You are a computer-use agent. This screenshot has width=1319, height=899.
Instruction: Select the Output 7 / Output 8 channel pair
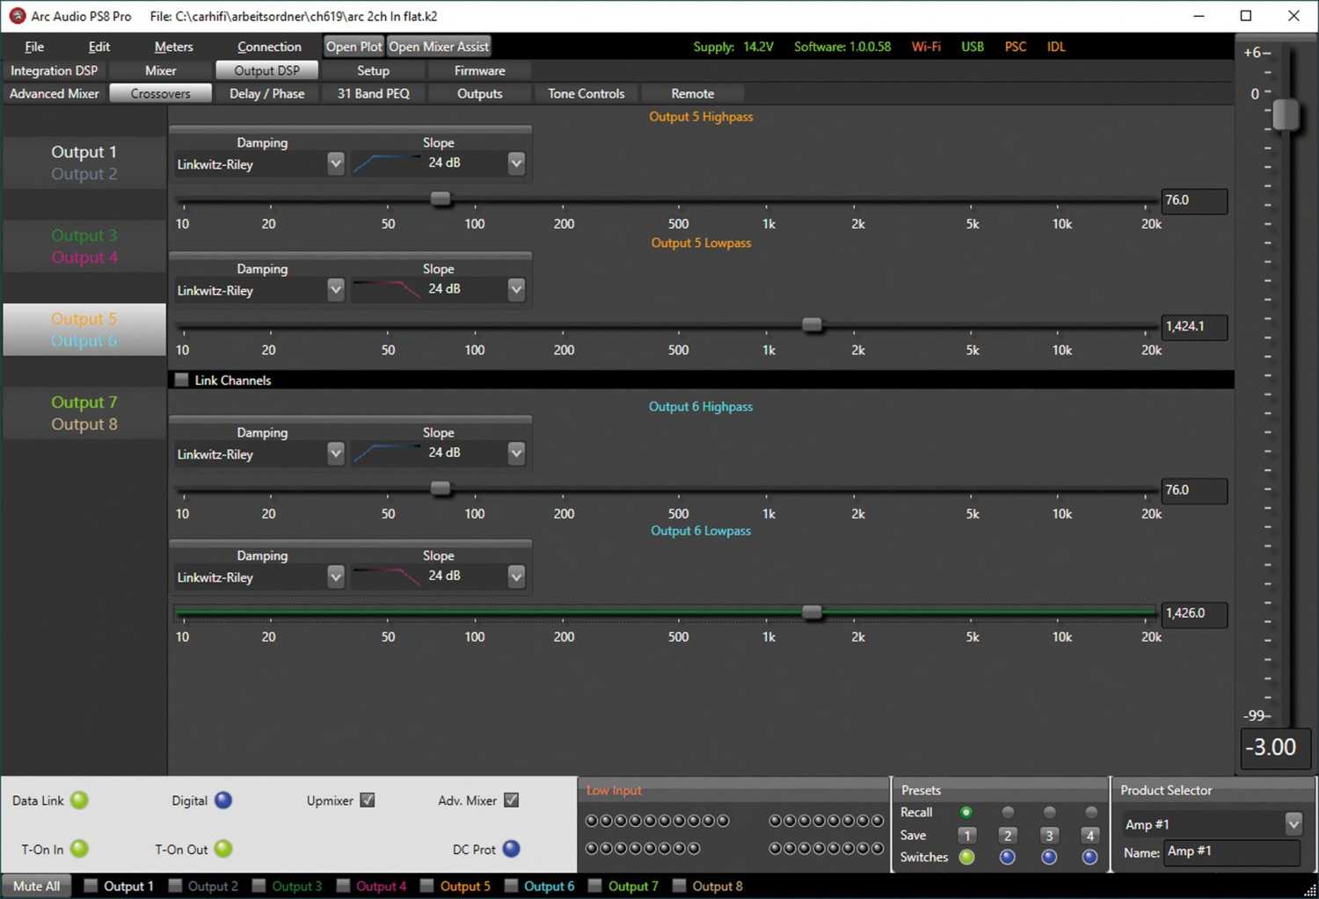pyautogui.click(x=84, y=413)
